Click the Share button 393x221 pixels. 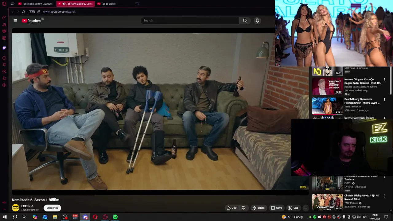(259, 208)
